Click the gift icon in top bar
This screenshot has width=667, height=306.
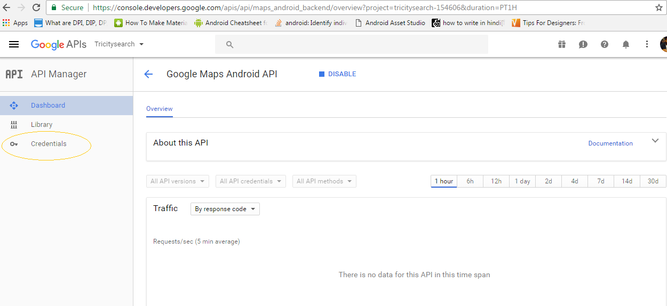562,44
